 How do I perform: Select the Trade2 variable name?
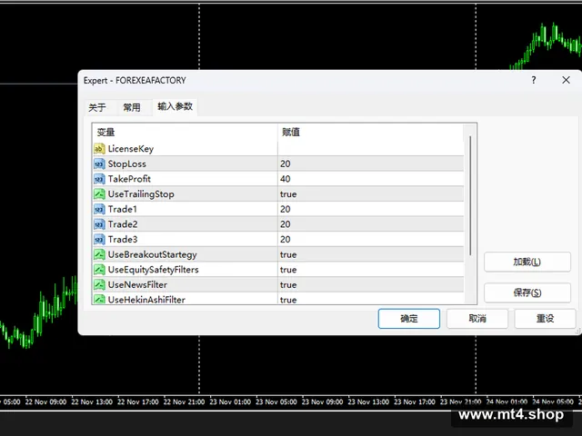click(x=123, y=224)
